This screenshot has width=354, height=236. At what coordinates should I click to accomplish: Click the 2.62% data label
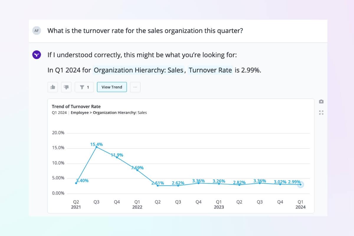click(178, 183)
